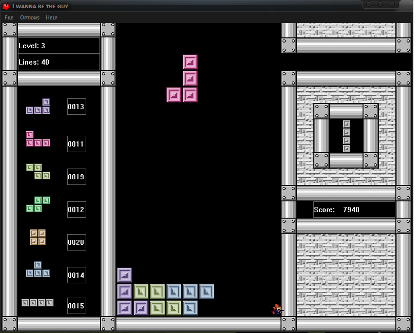
Task: Click the purple L-piece in the statistics panel
Action: [x=38, y=107]
